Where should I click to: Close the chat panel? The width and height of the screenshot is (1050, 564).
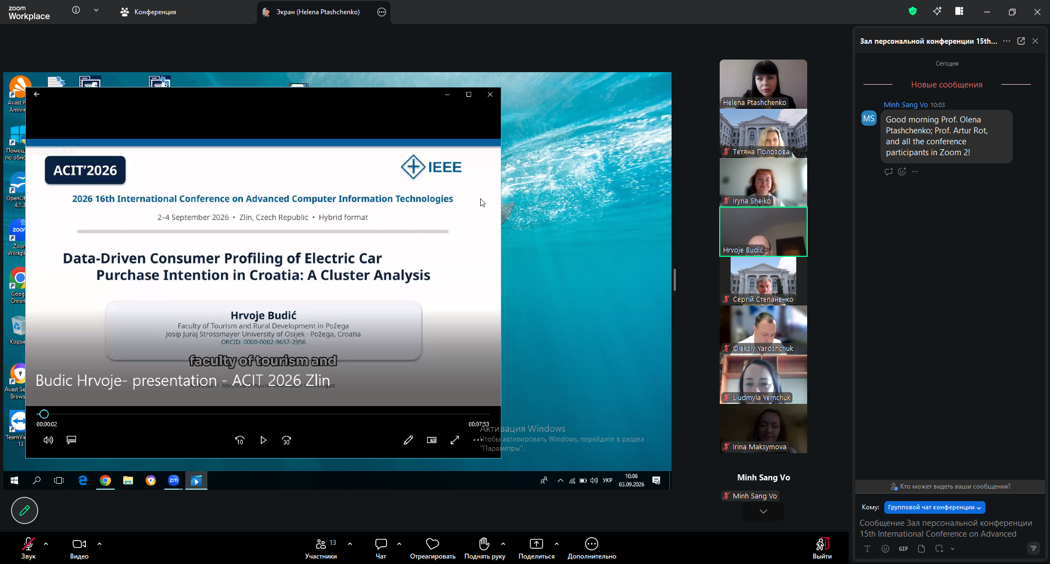tap(1035, 41)
